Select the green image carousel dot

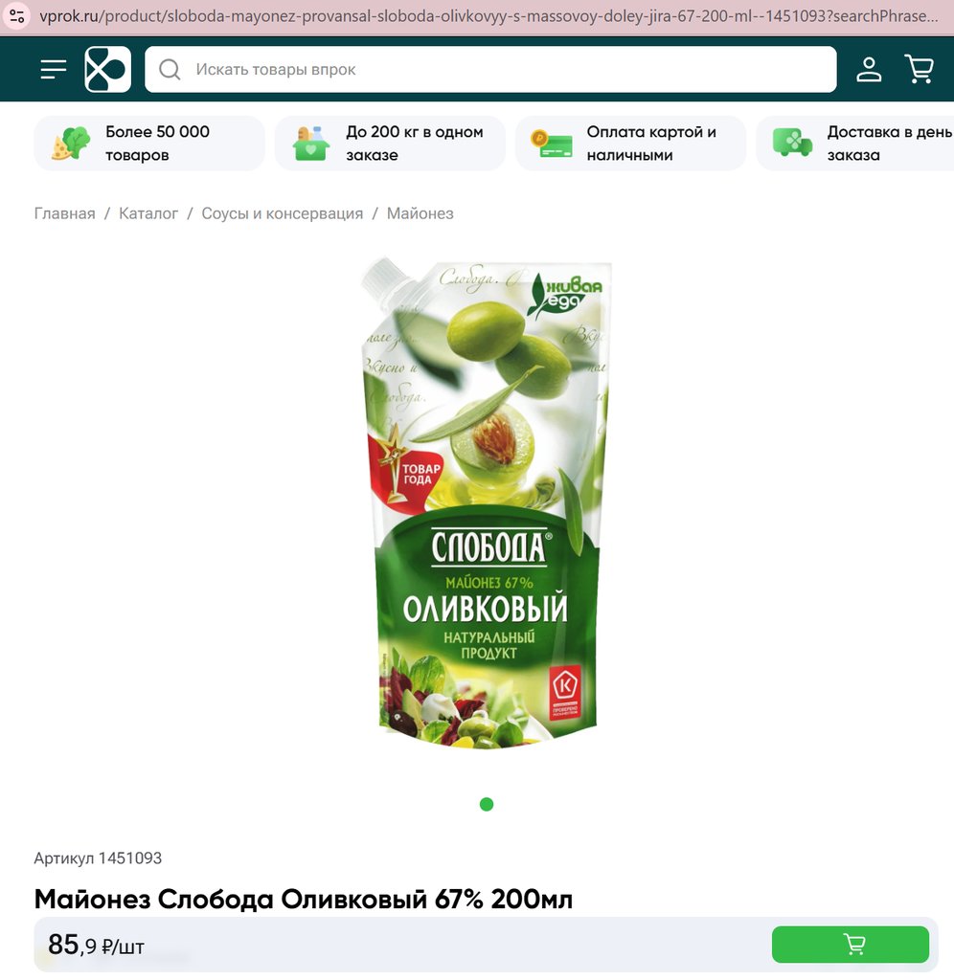[487, 804]
